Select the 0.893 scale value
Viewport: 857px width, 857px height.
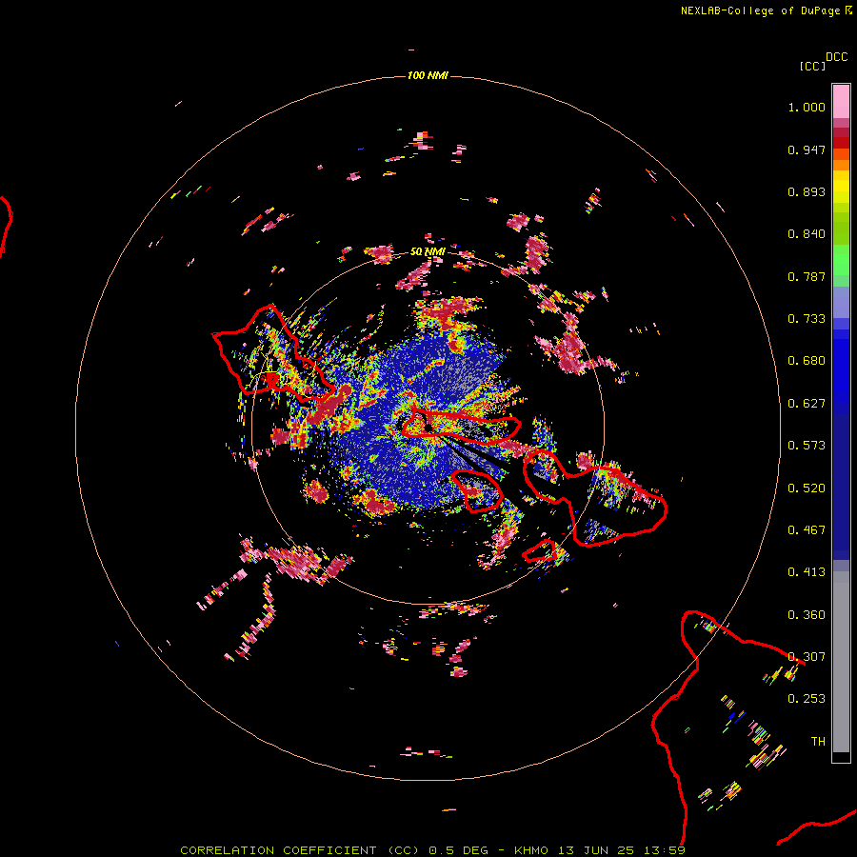click(807, 191)
